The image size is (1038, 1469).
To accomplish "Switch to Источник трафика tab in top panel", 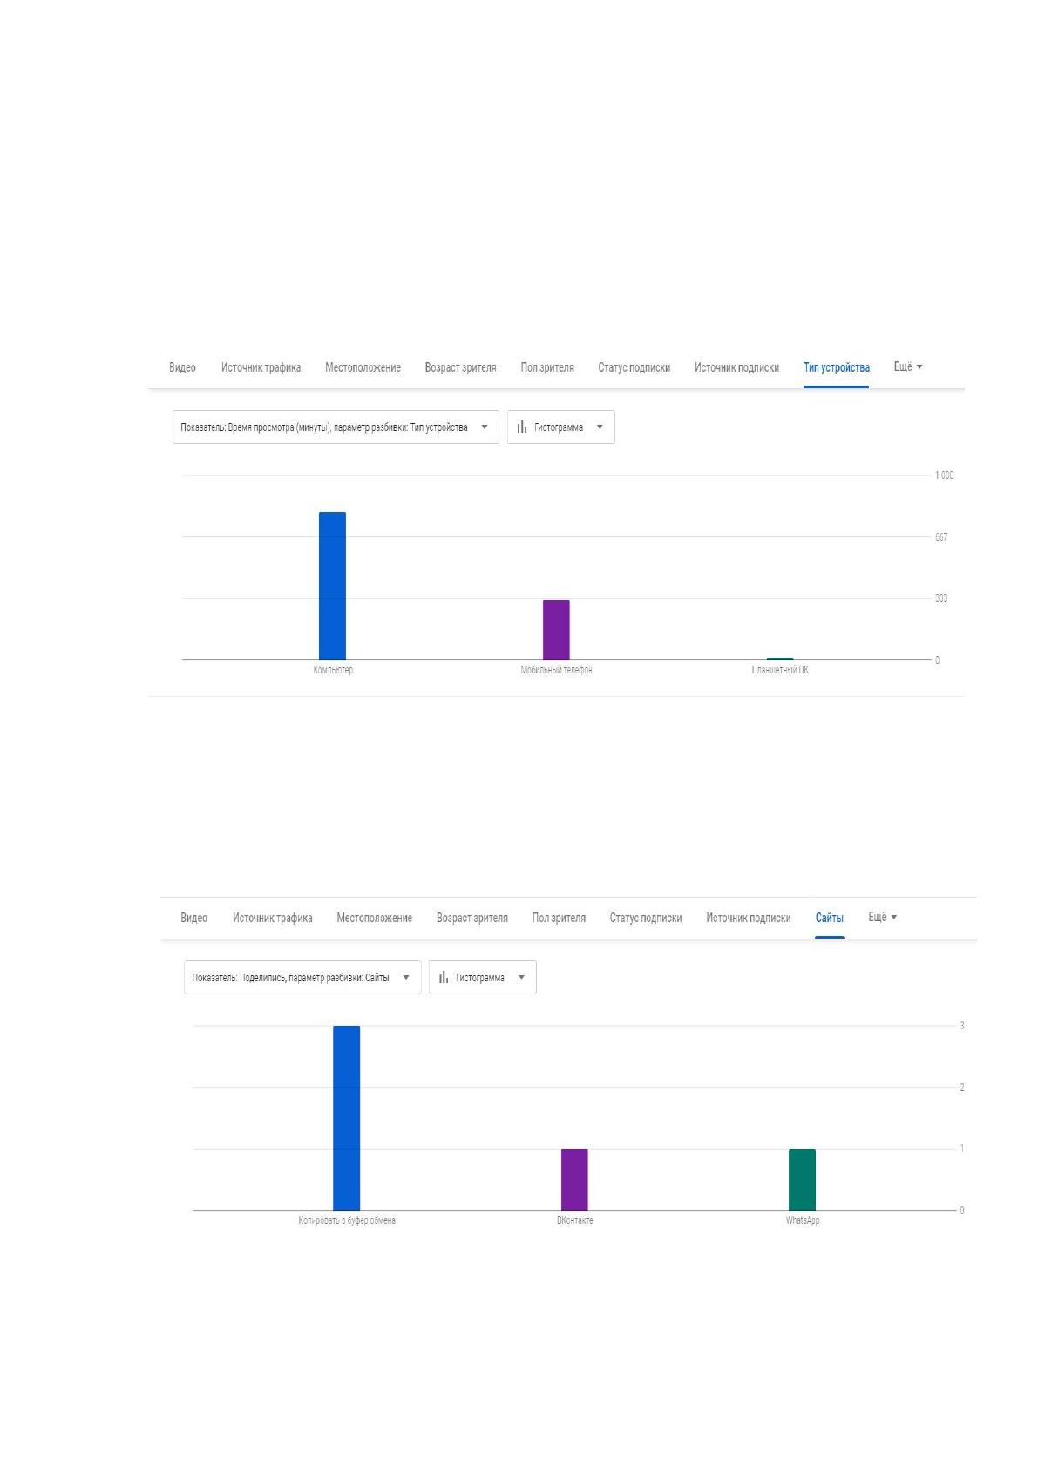I will click(x=261, y=367).
